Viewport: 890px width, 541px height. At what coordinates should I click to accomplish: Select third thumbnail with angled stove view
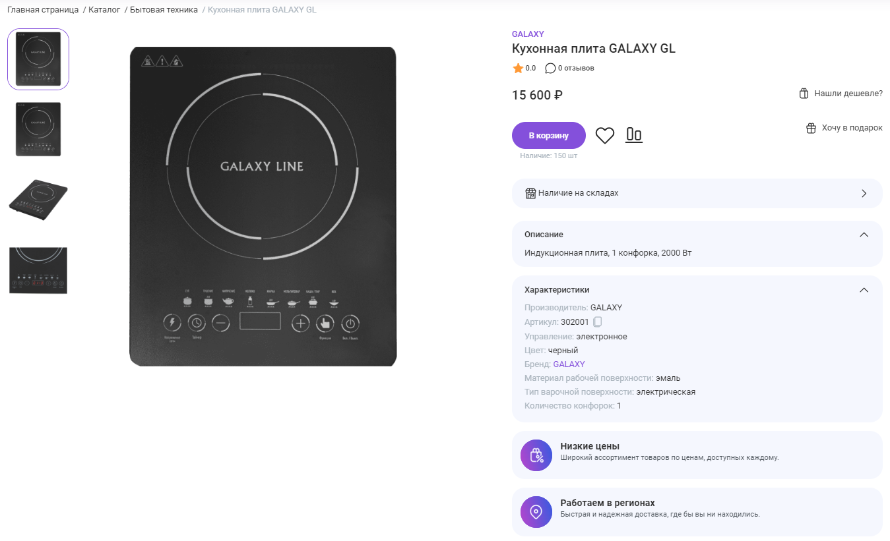[x=38, y=199]
